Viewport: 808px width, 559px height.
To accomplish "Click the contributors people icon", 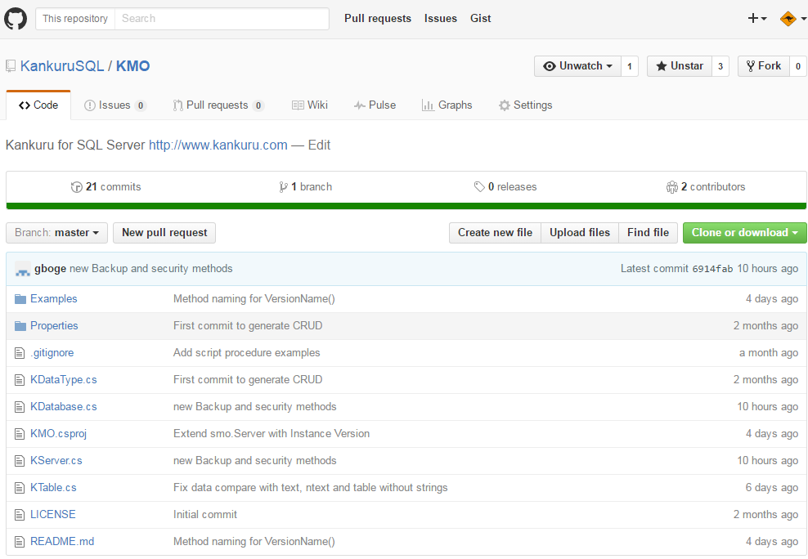I will 672,187.
